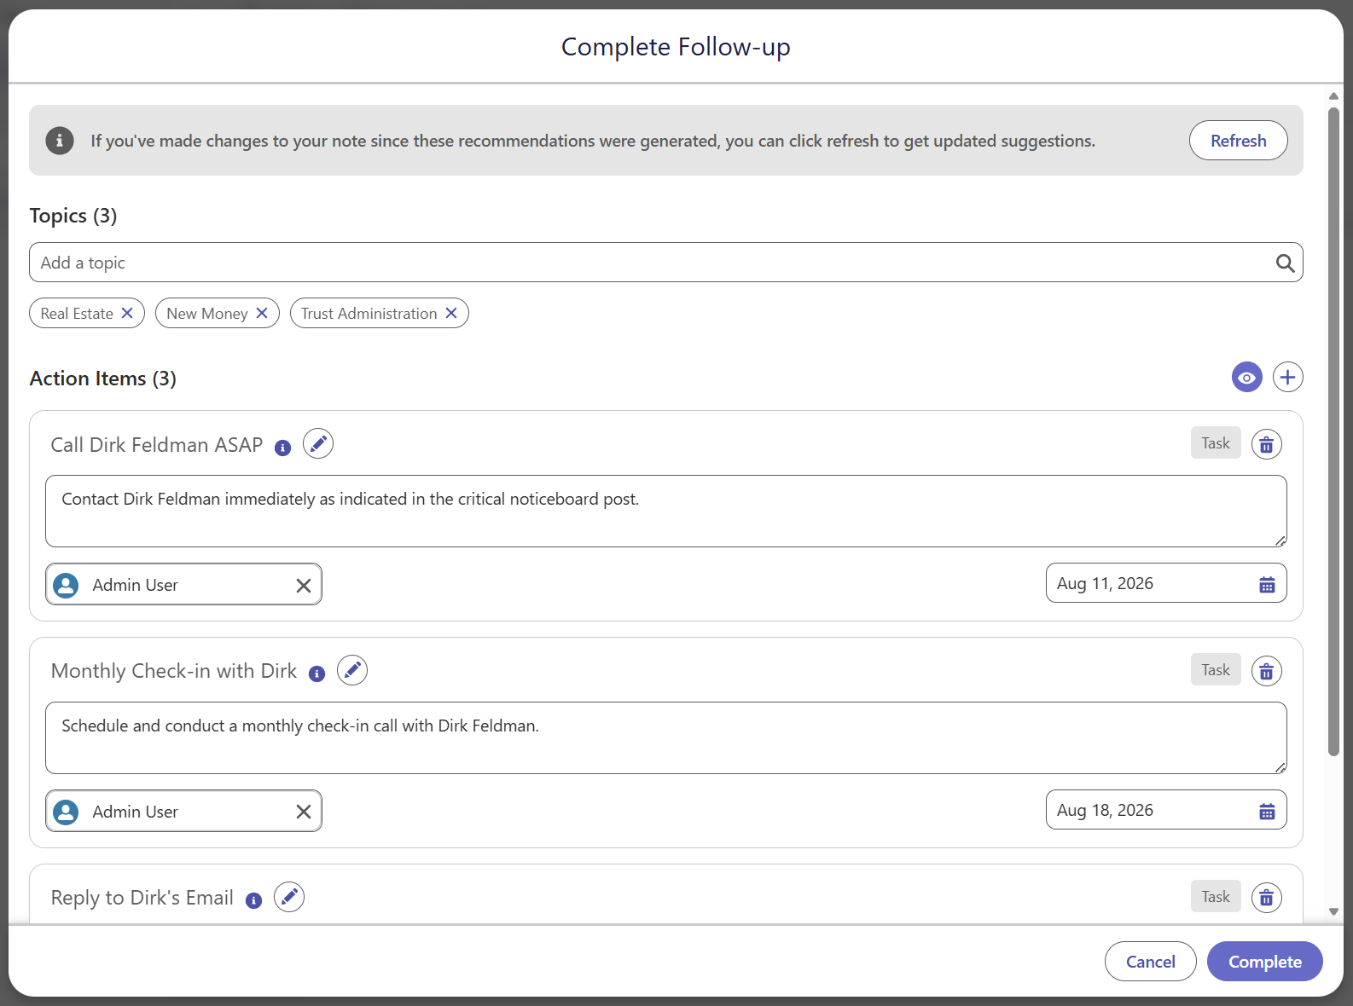Edit the Call Dirk Feldman ASAP title
Viewport: 1353px width, 1006px height.
(x=318, y=444)
